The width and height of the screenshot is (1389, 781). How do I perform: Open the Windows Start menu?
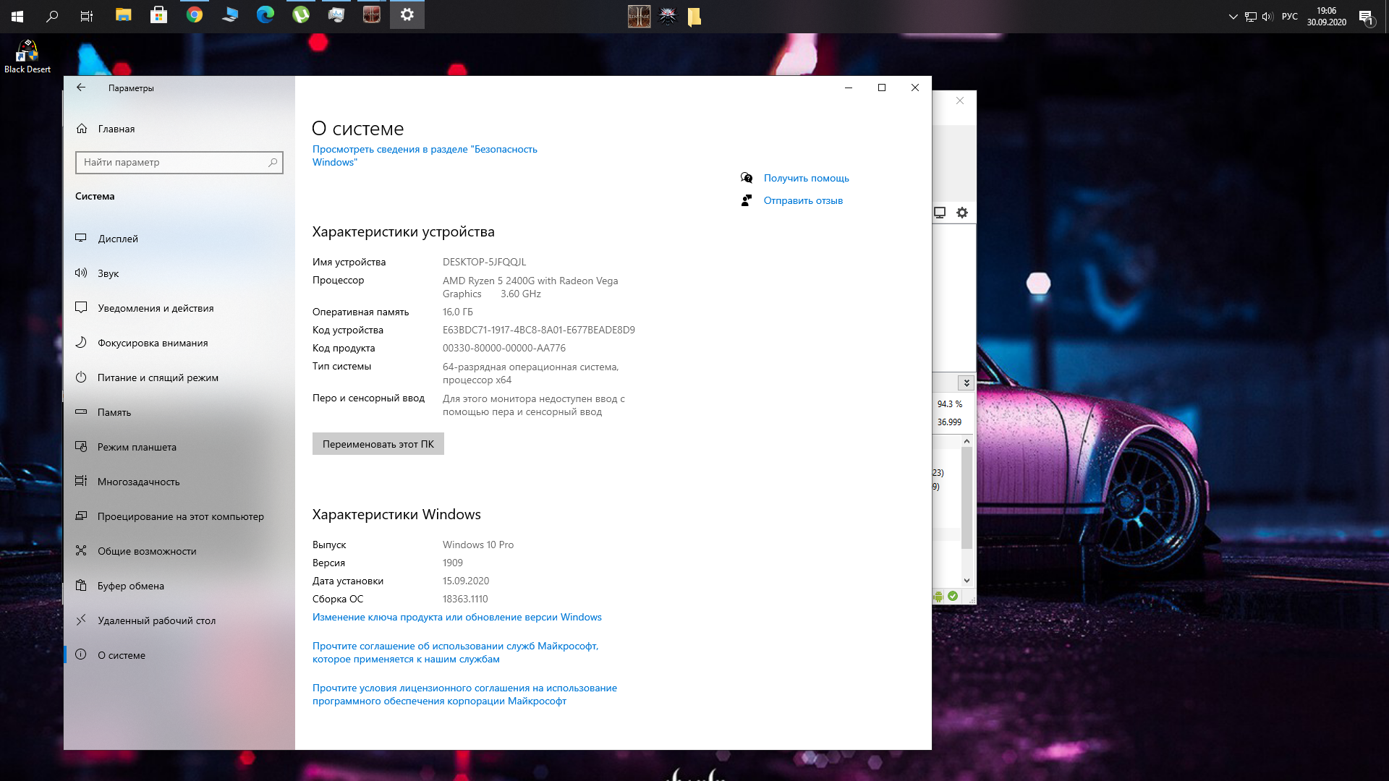tap(17, 15)
